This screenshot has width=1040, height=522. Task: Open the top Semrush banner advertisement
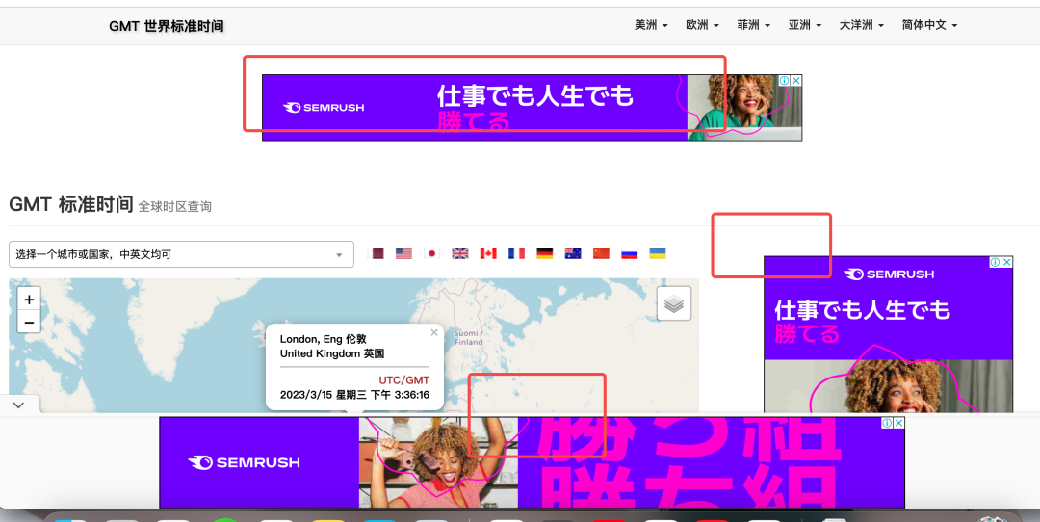[x=532, y=108]
